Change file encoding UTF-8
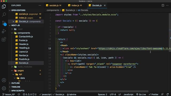The width and height of the screenshot is (171, 96). tap(113, 94)
